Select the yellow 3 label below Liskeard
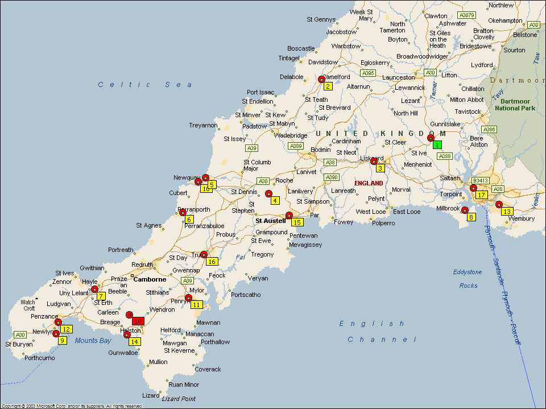This screenshot has width=546, height=409. click(x=380, y=168)
